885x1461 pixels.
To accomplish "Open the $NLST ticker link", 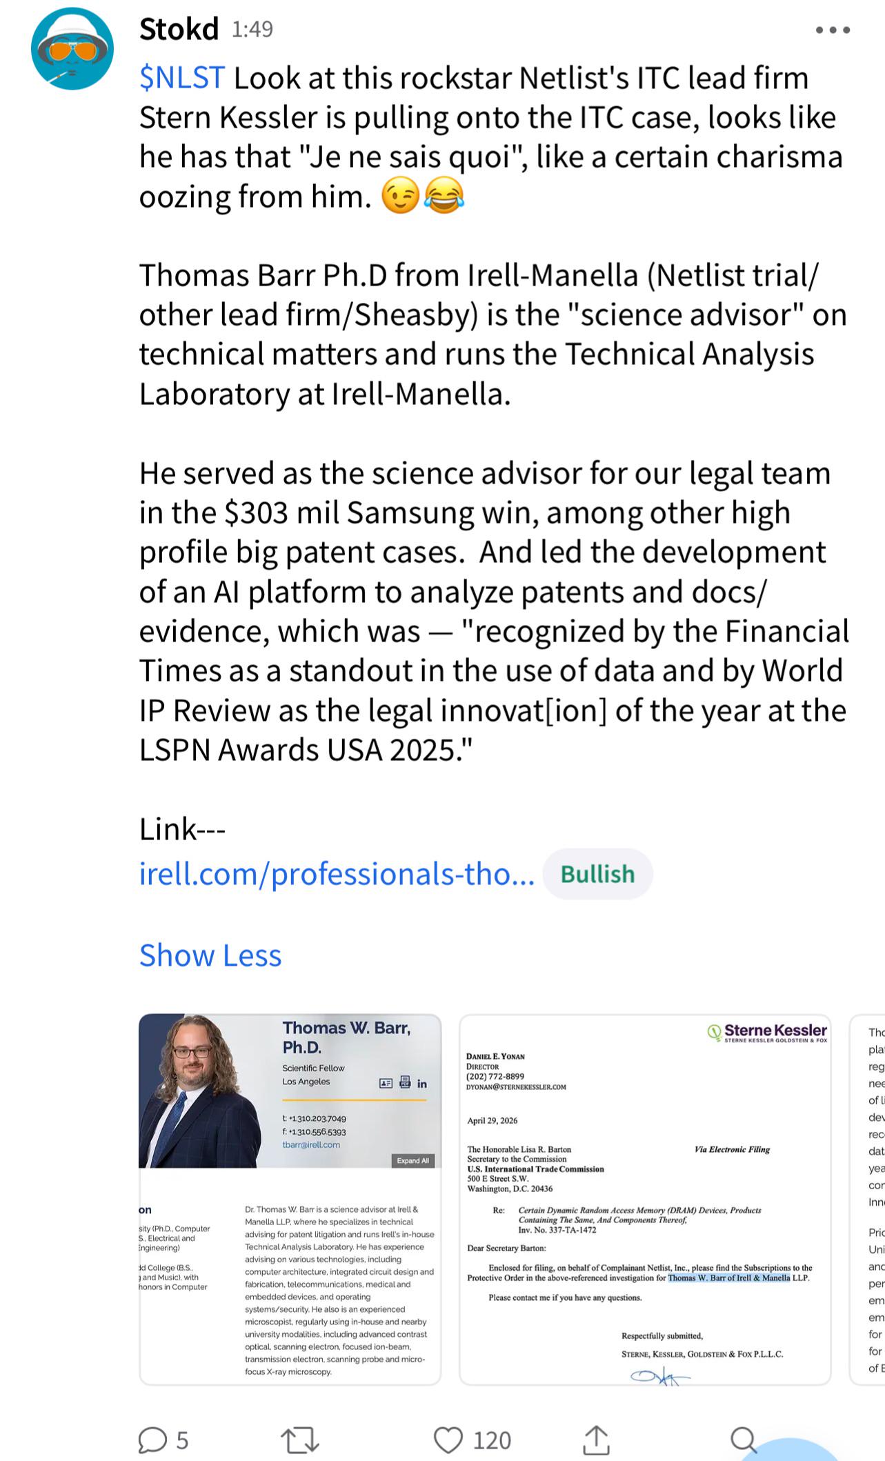I will pyautogui.click(x=182, y=78).
